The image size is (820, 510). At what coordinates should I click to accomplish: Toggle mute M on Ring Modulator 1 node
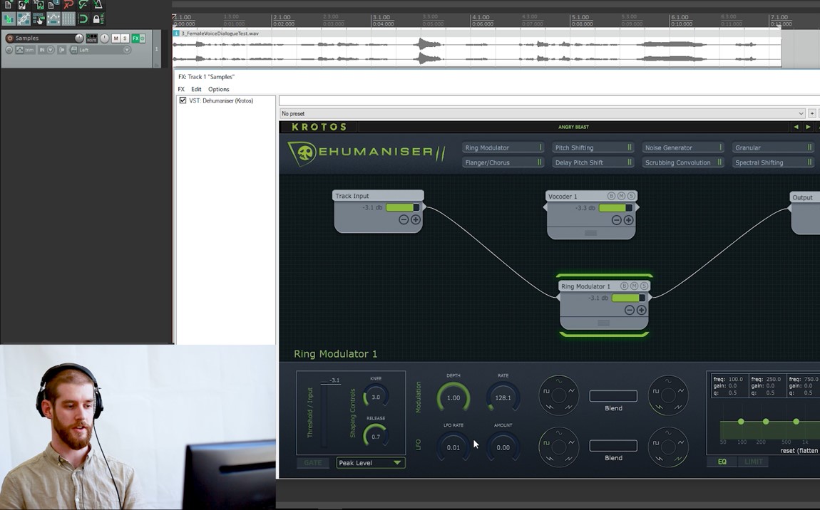635,286
